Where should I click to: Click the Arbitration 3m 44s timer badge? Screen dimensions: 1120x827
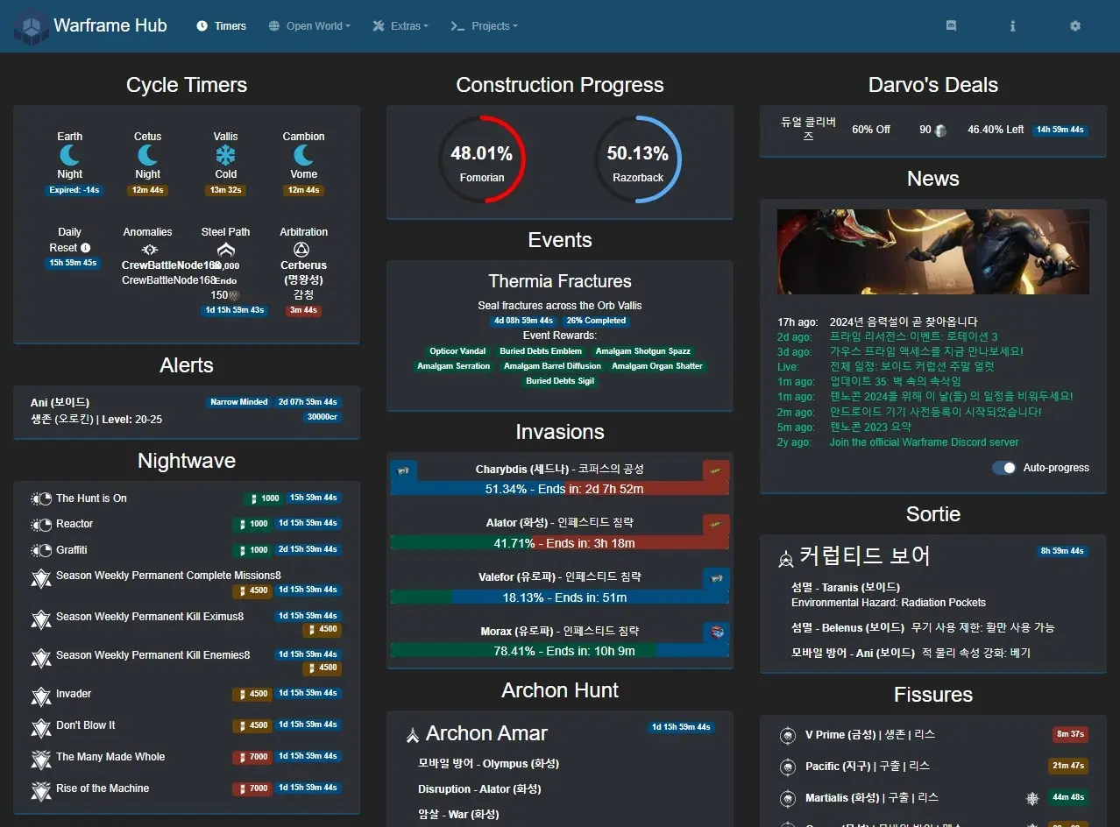(x=303, y=310)
